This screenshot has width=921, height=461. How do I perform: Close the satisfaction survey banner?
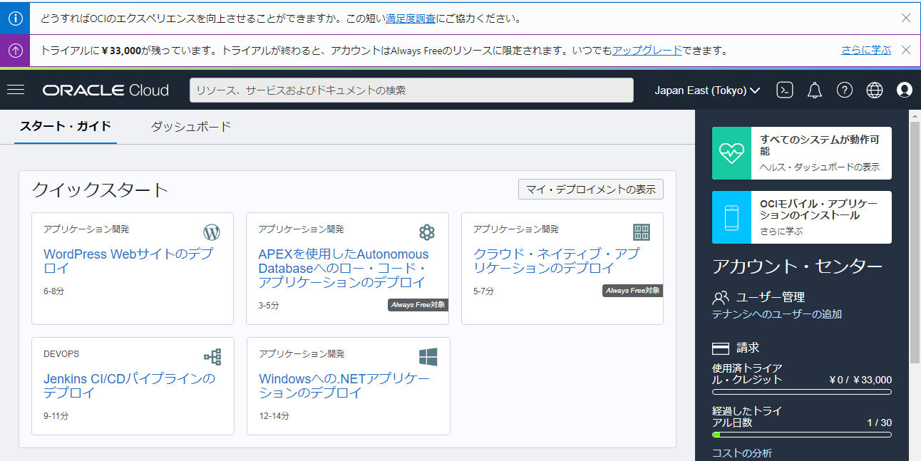[x=906, y=18]
